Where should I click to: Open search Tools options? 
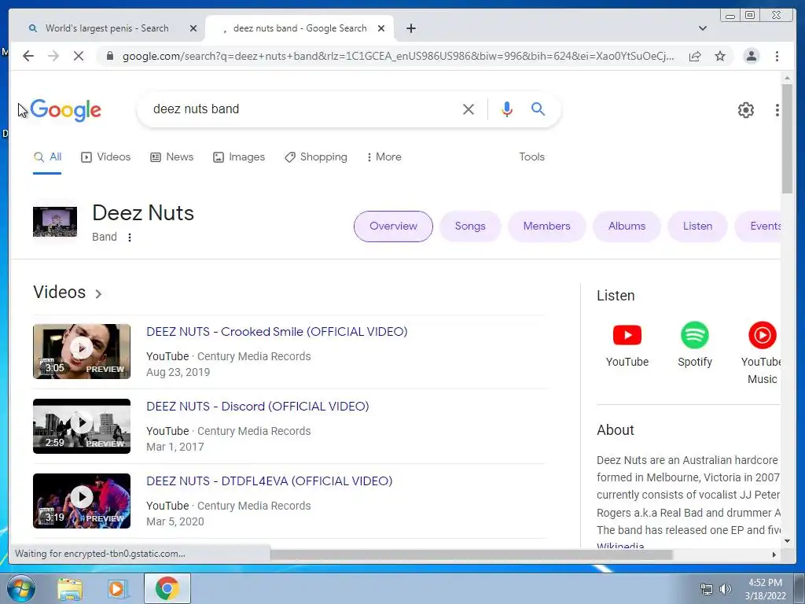[x=531, y=157]
